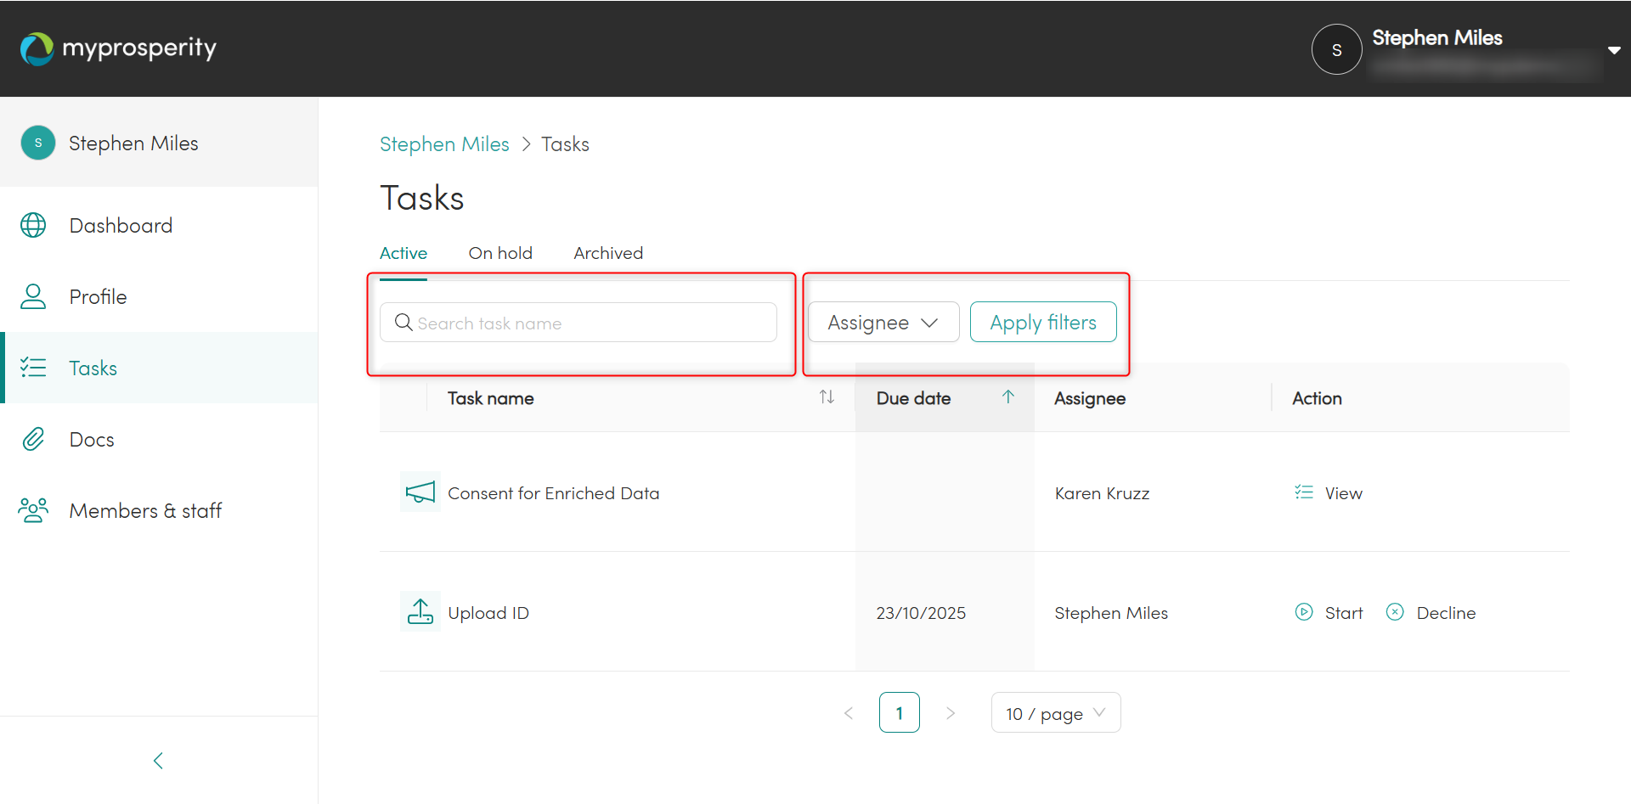Switch to the On hold tab
1631x804 pixels.
(500, 253)
